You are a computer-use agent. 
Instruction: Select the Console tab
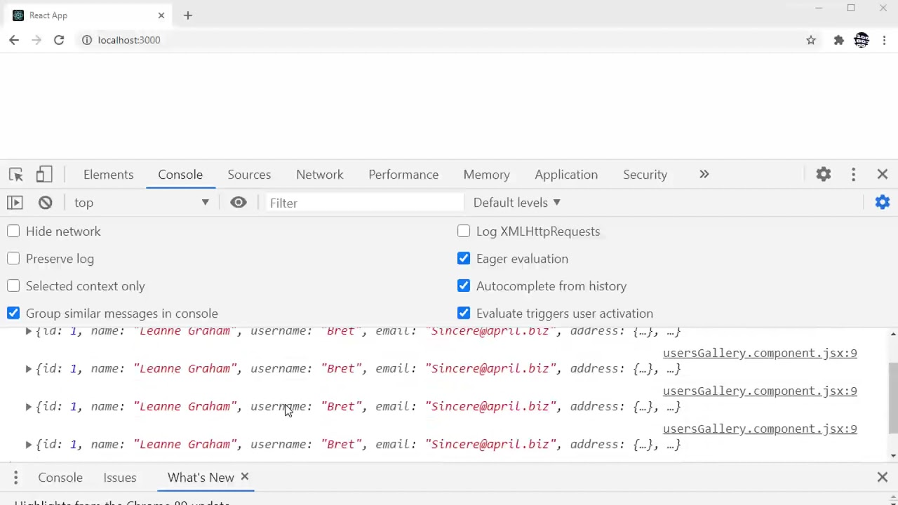point(180,175)
